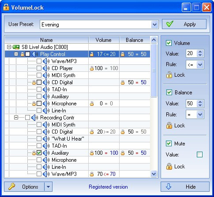Click the Apply button

(x=184, y=24)
